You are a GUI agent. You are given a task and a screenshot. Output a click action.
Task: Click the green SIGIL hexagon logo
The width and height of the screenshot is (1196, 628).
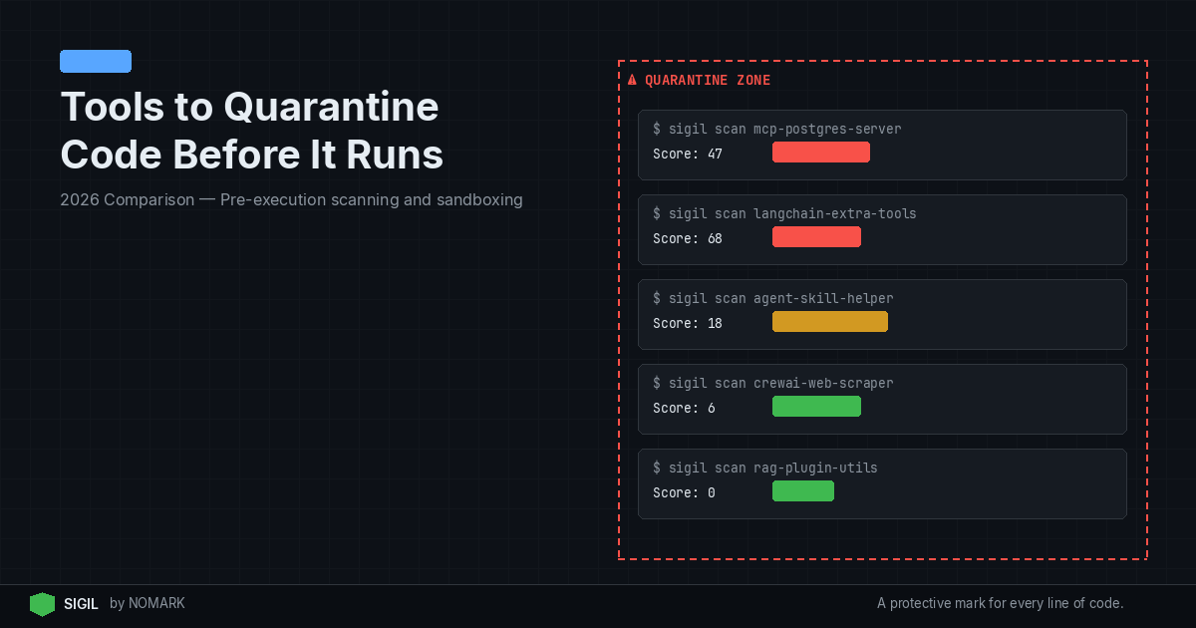point(42,604)
